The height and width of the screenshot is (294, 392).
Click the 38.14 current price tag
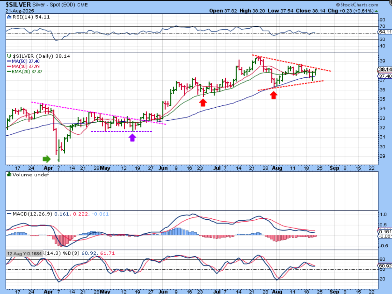384,69
